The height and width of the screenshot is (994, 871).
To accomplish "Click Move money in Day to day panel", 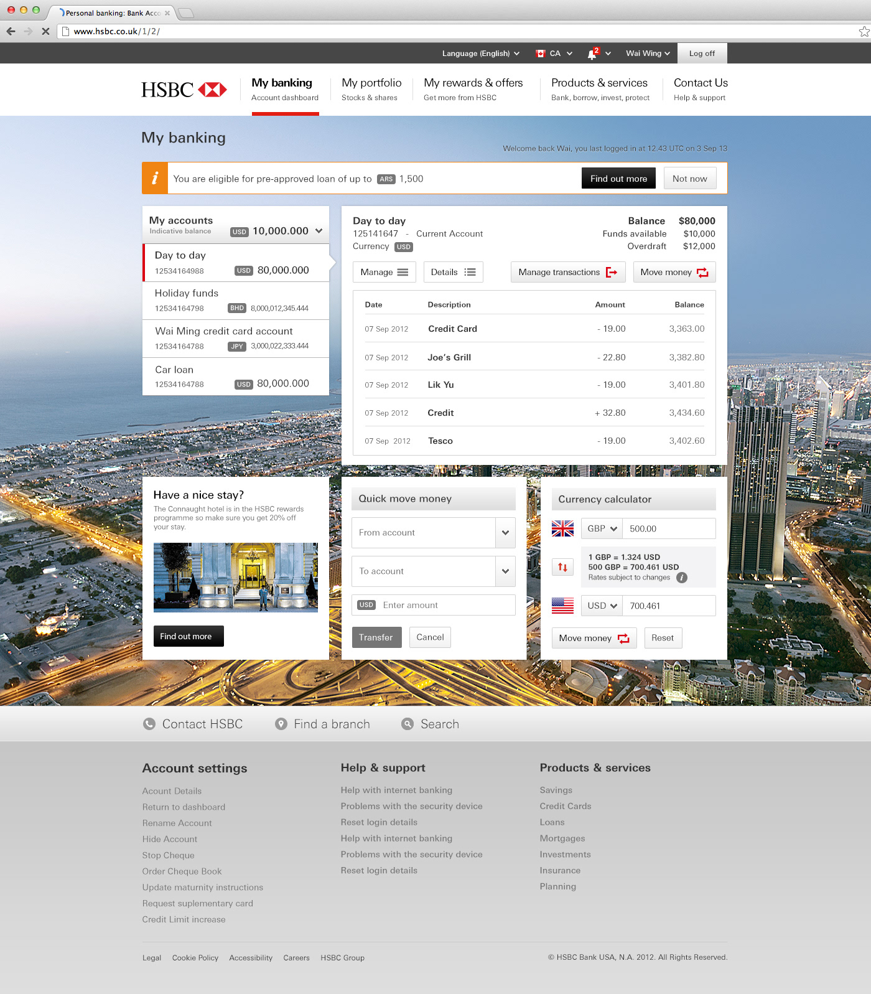I will [674, 272].
